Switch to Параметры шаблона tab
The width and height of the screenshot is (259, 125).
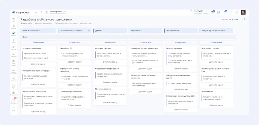43,23
